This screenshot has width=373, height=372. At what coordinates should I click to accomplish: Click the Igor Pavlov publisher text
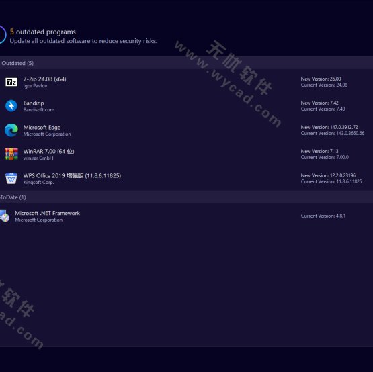click(35, 86)
